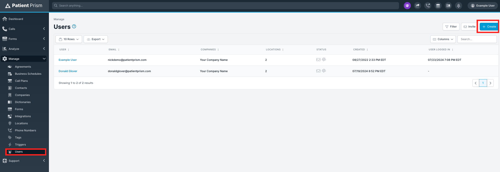Viewport: 500px width, 172px height.
Task: Open the Columns dropdown
Action: tap(443, 39)
